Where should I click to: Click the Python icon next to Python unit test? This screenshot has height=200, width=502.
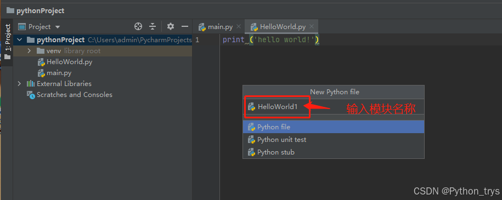coord(251,140)
